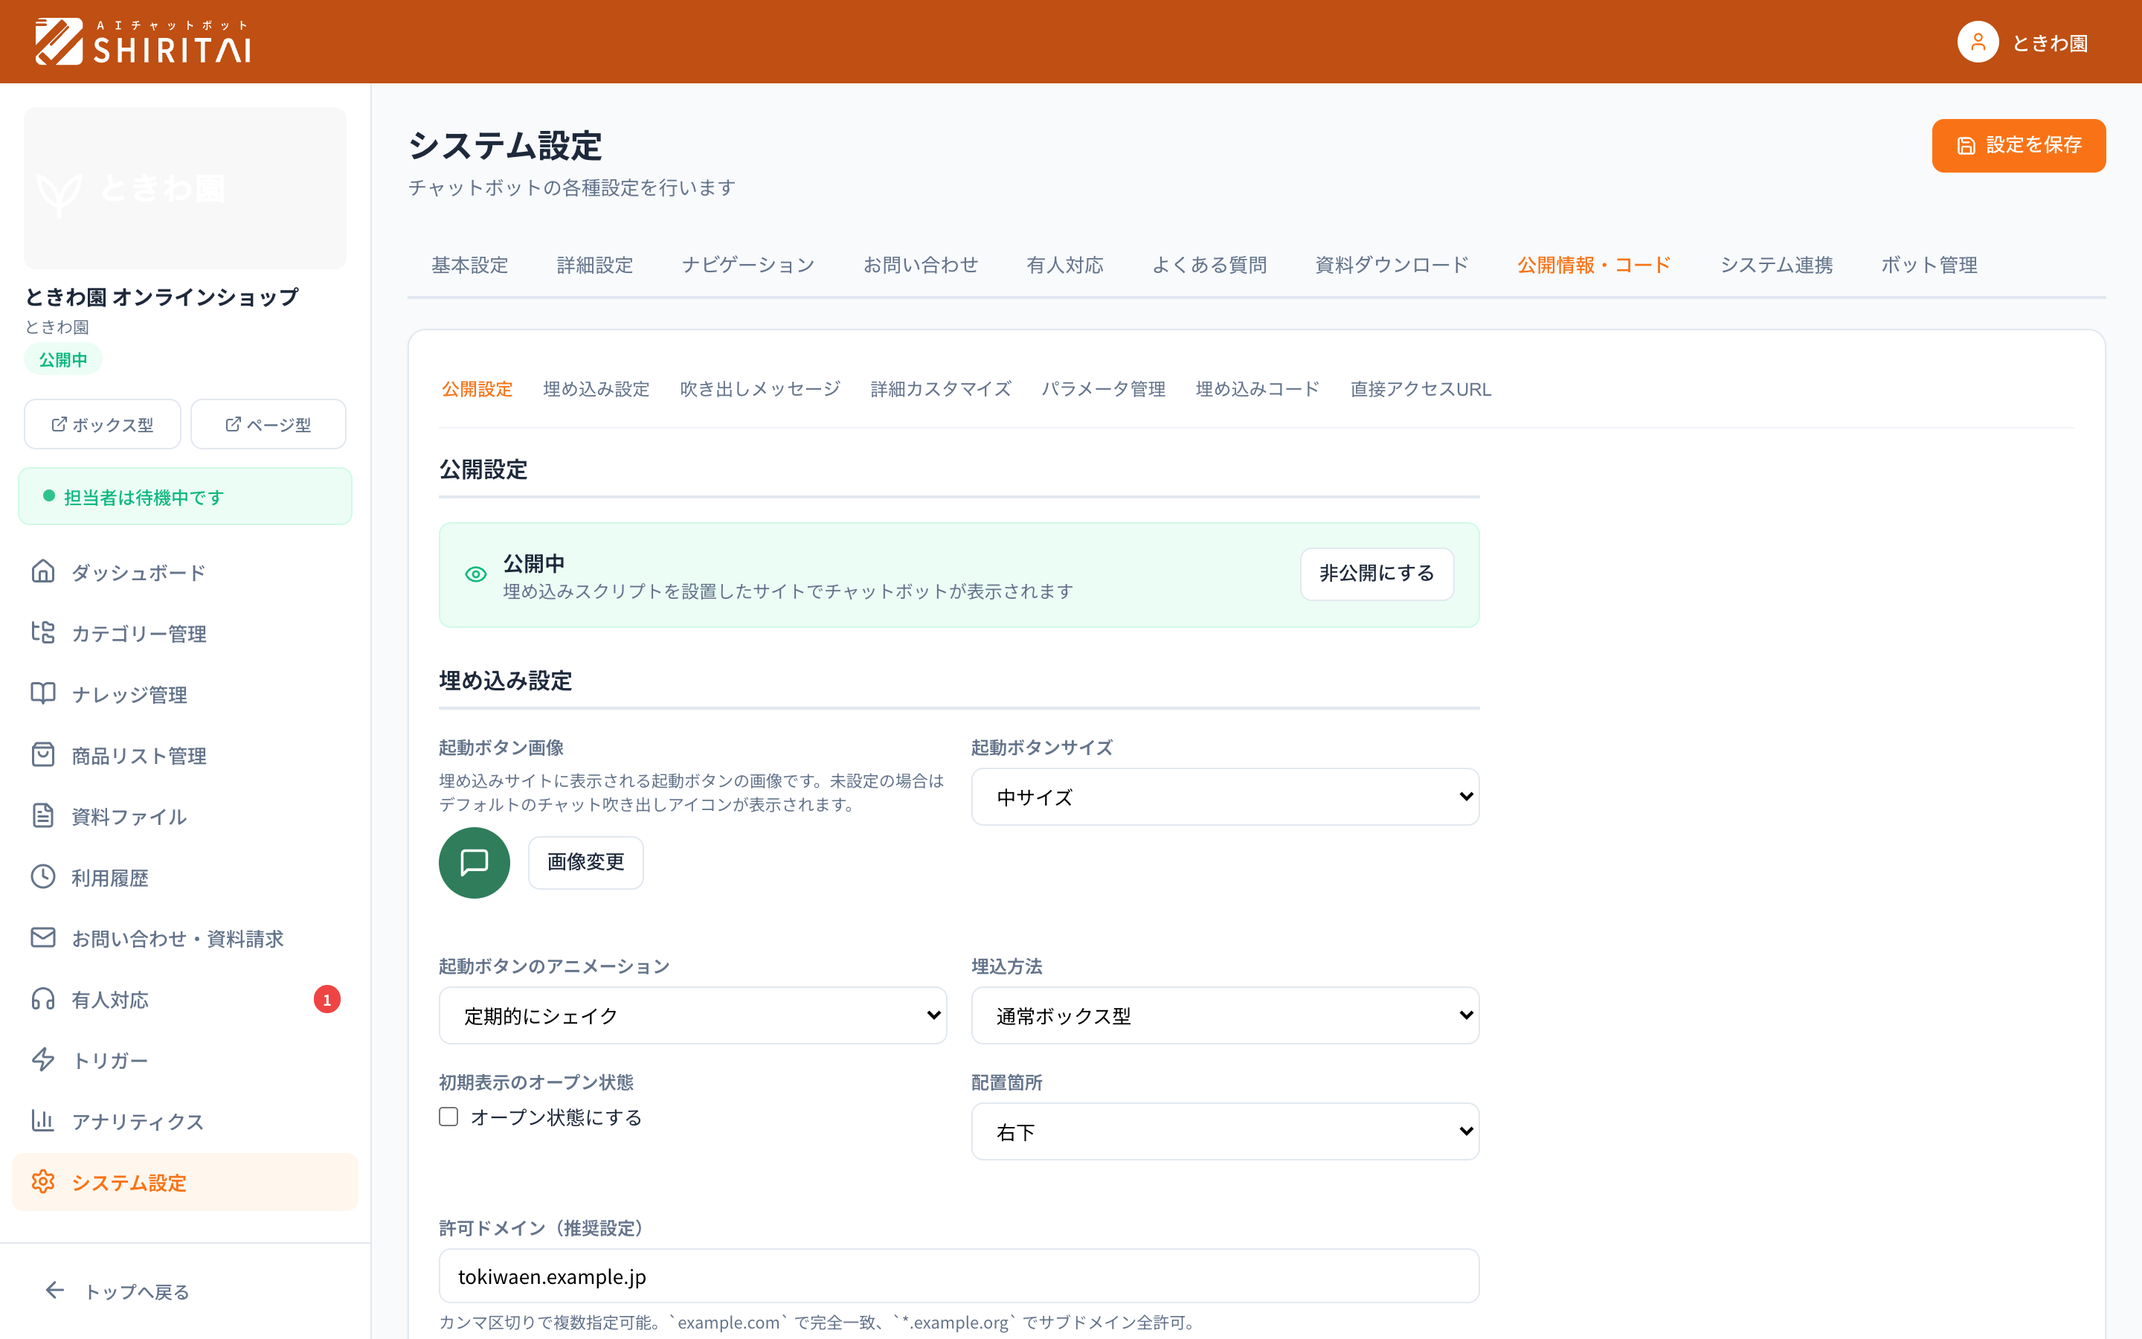Click 画像変更 button

tap(585, 863)
